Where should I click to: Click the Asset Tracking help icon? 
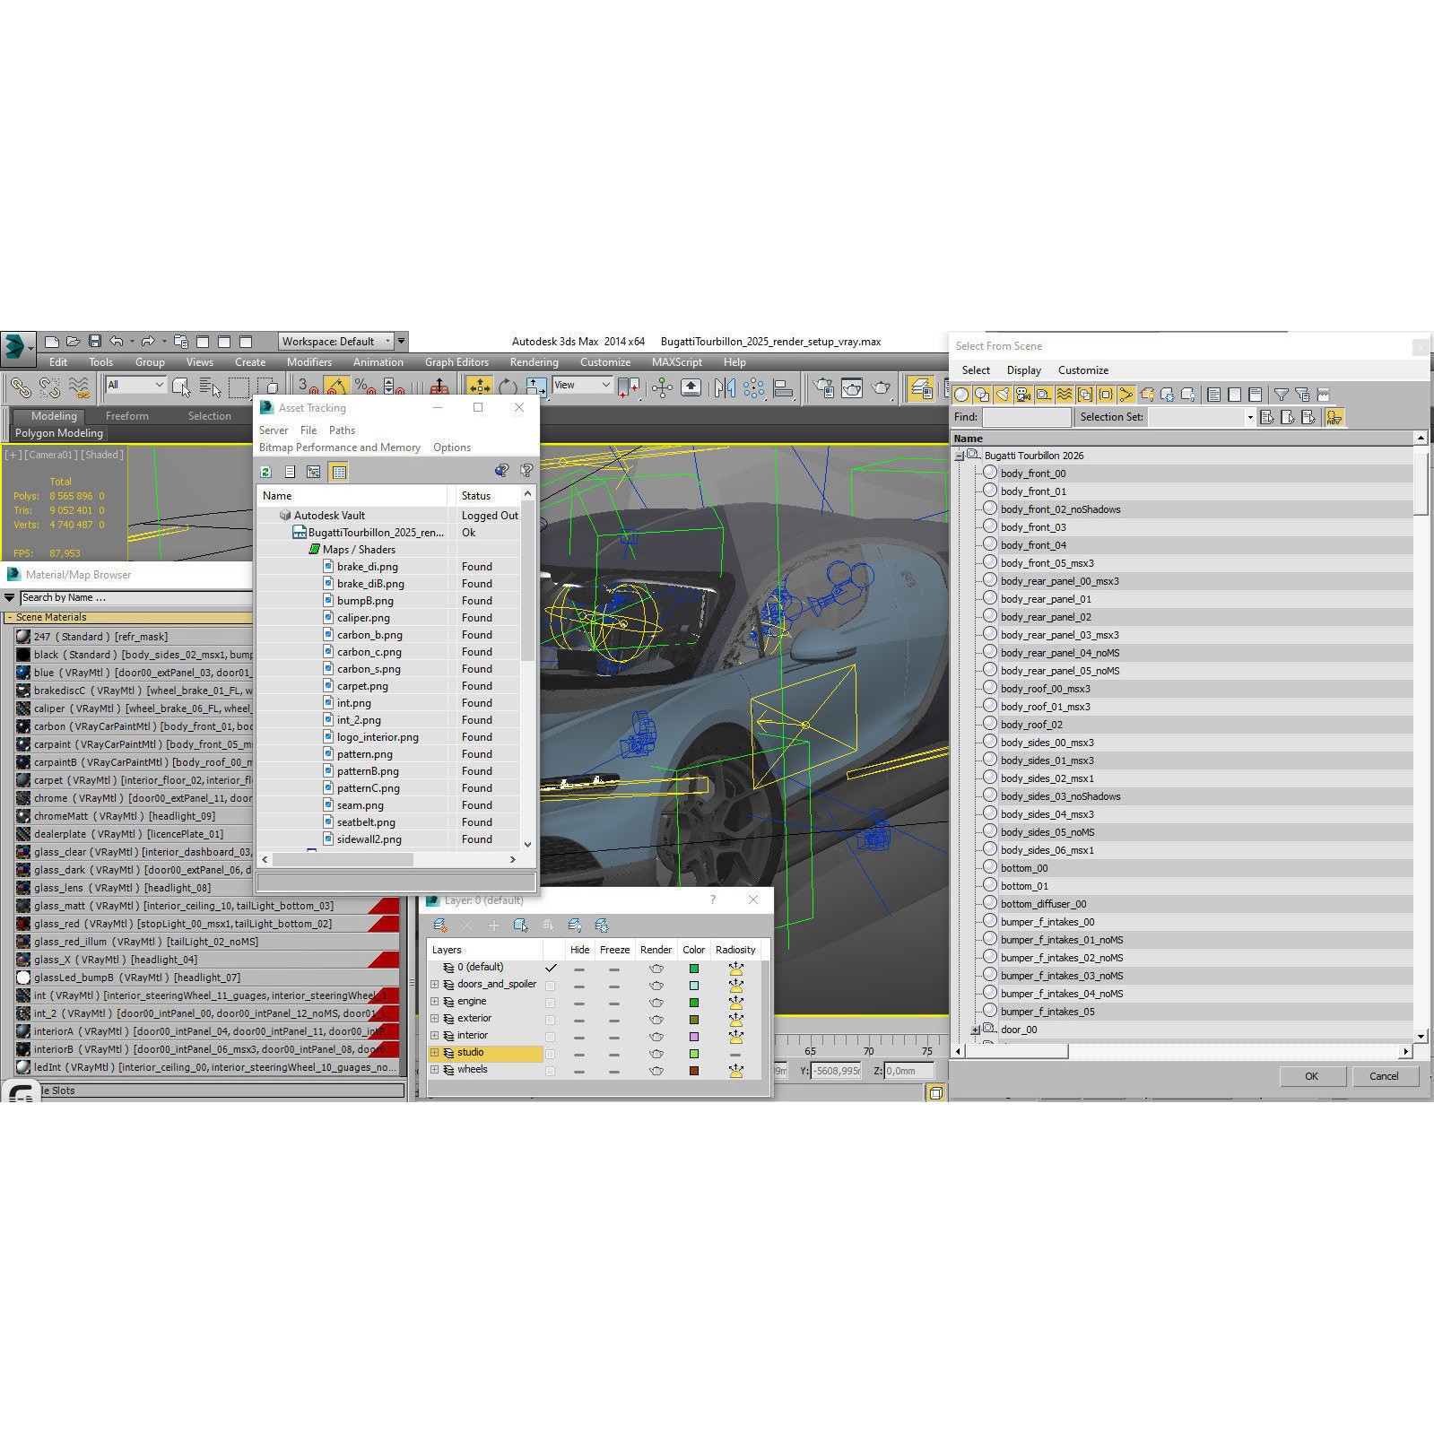pos(526,471)
